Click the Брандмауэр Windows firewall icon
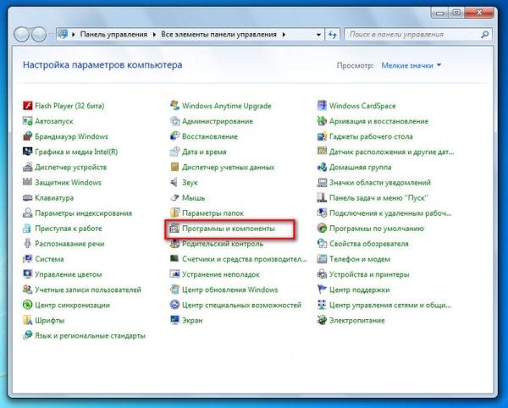 click(28, 136)
